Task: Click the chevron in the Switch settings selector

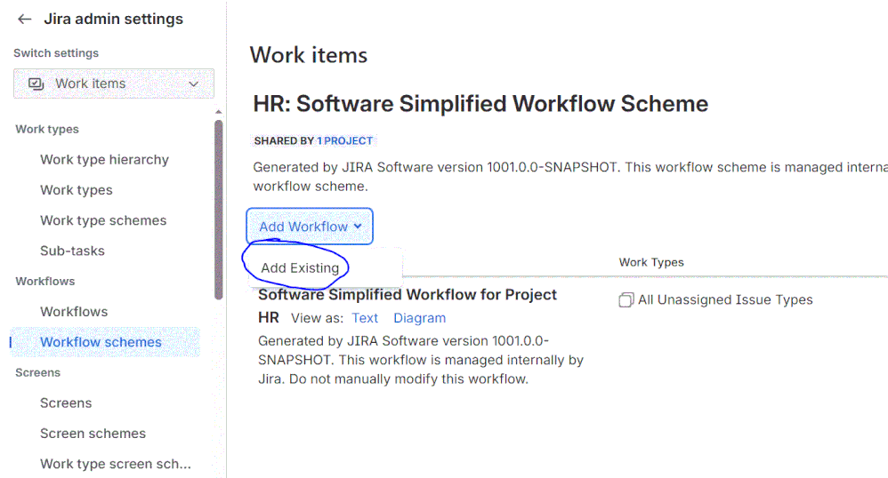Action: [x=194, y=84]
